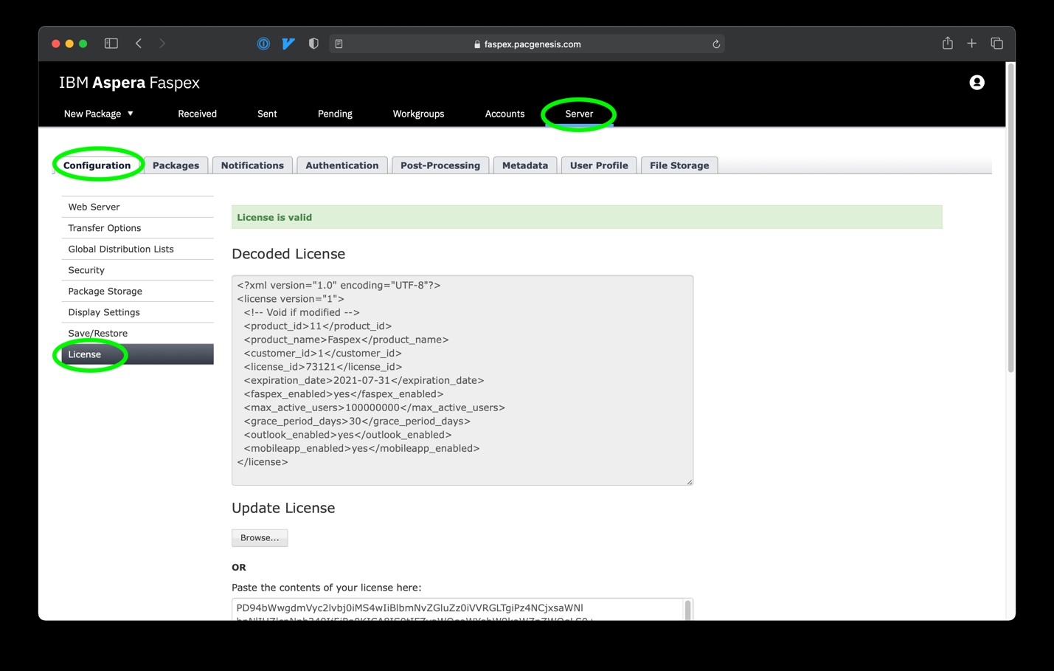Switch to the Notifications tab
Viewport: 1054px width, 671px height.
coord(252,165)
